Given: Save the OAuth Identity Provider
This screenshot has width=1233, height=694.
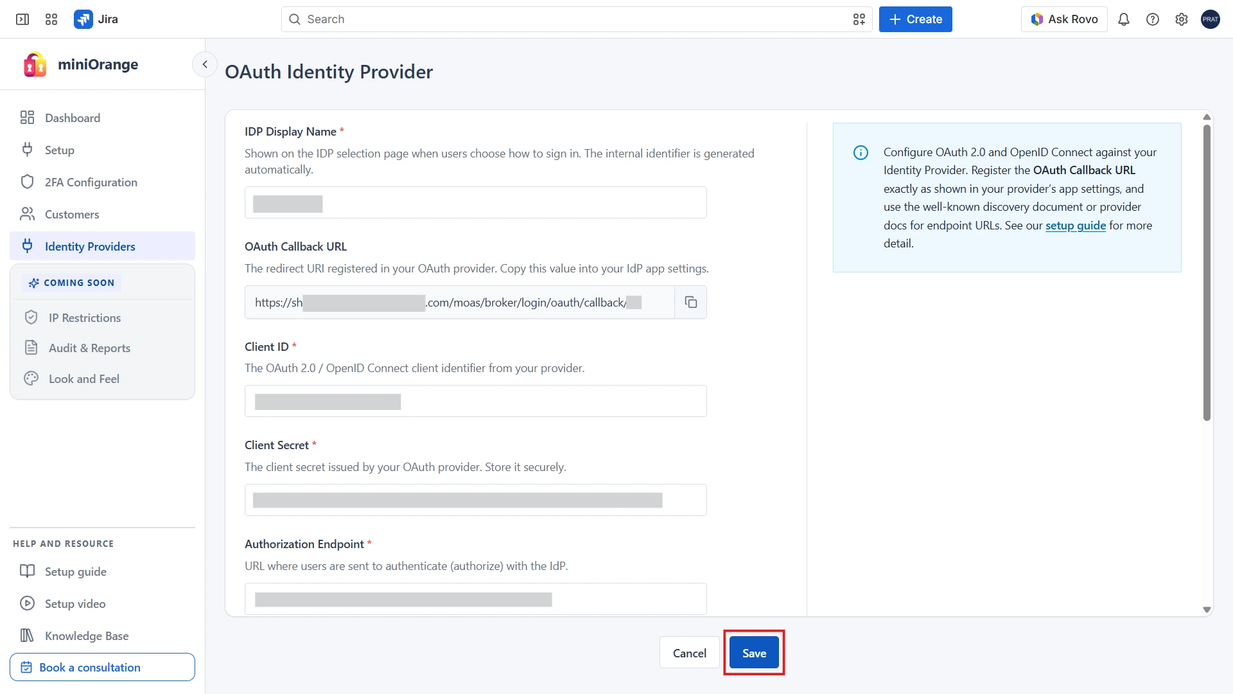Looking at the screenshot, I should [x=754, y=653].
